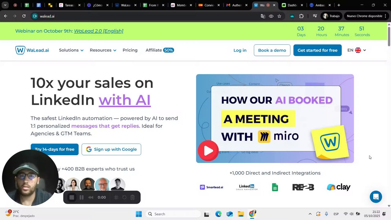This screenshot has width=391, height=220.
Task: Close the Tareas tab
Action: (79, 5)
